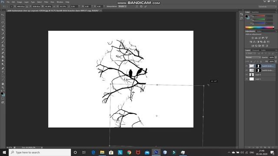Cancel the transform in options bar
The height and width of the screenshot is (156, 278).
(x=141, y=6)
